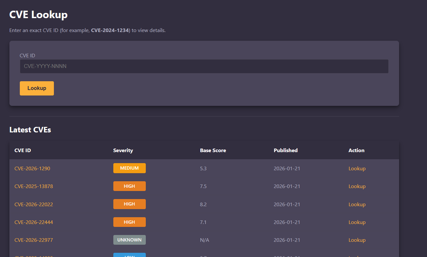Click the base score 8.2 cell
The image size is (427, 257).
tap(203, 205)
